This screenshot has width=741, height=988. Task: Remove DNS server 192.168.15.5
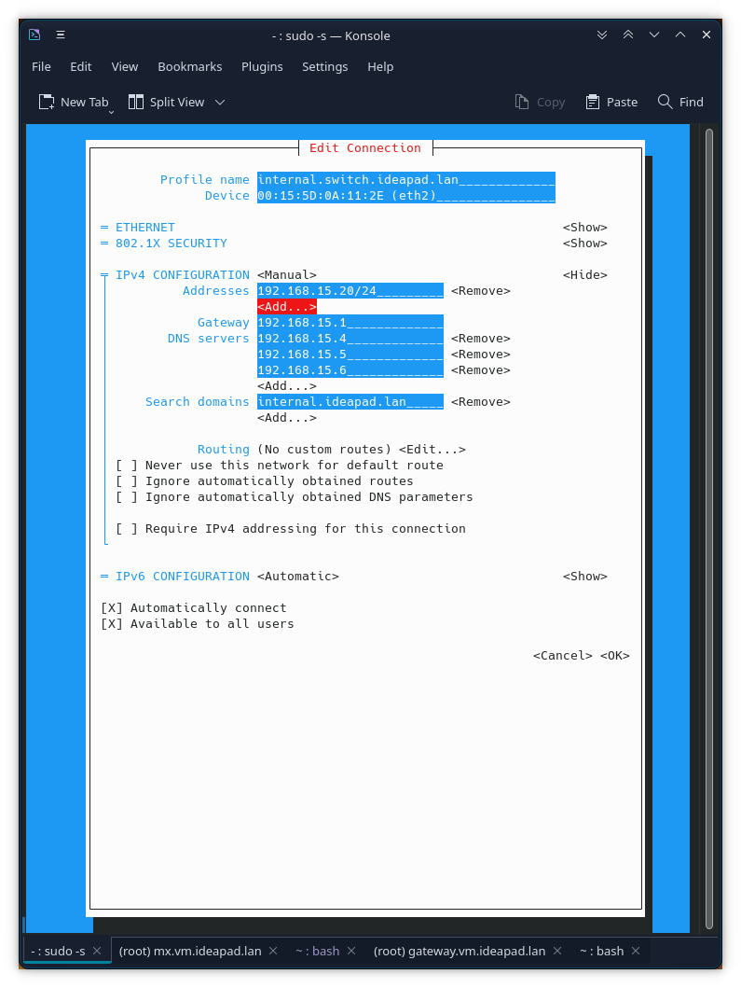[480, 355]
